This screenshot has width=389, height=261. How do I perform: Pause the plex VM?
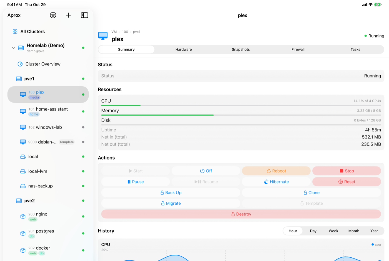(x=136, y=182)
